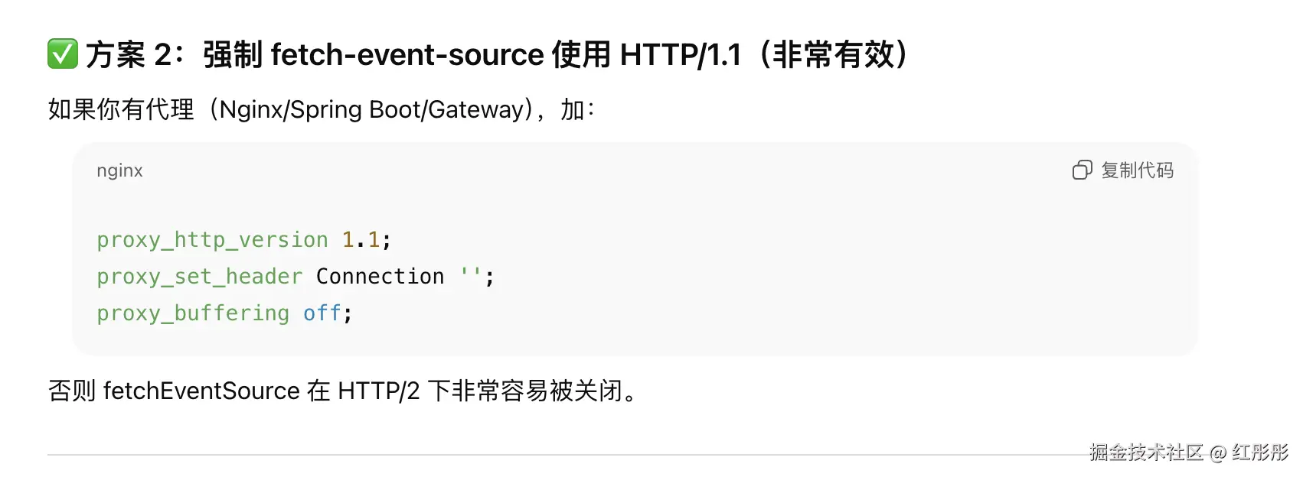The height and width of the screenshot is (477, 1303).
Task: Click the 掘金技术社区 watermark text
Action: click(x=1146, y=453)
